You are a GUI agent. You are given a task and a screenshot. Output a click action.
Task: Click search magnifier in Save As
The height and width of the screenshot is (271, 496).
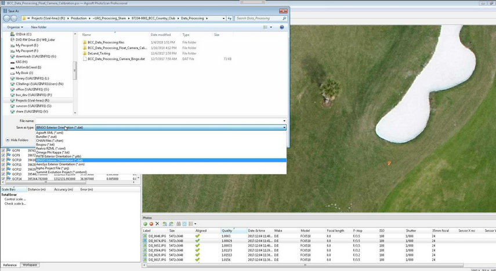click(x=284, y=19)
